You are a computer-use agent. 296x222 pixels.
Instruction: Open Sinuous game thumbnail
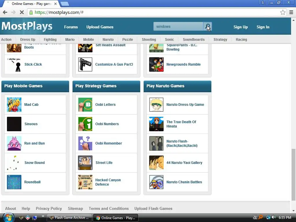14,124
